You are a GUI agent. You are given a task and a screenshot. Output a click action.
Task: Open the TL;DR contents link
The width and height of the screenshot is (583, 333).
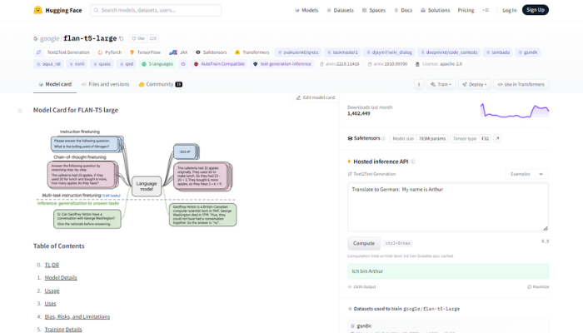click(x=52, y=265)
